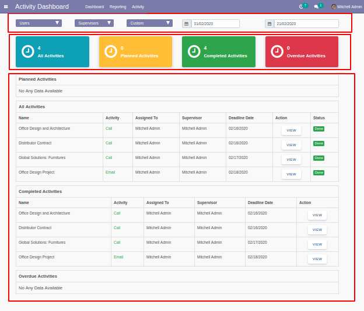Expand the Users dropdown

[38, 23]
